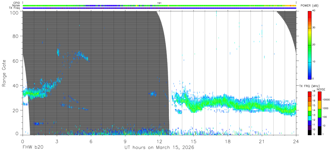Image resolution: width=333 pixels, height=153 pixels.
Task: Click the TX Freq row label
Action: pos(15,8)
